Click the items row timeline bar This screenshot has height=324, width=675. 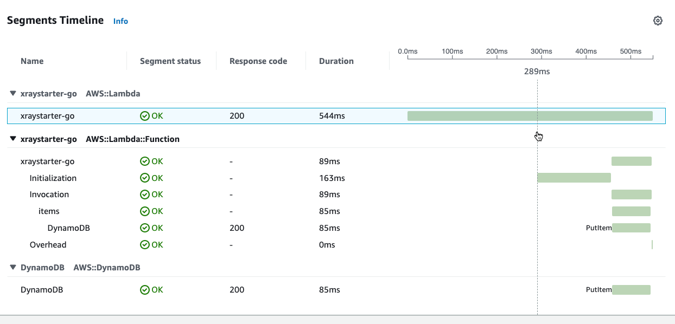click(631, 211)
